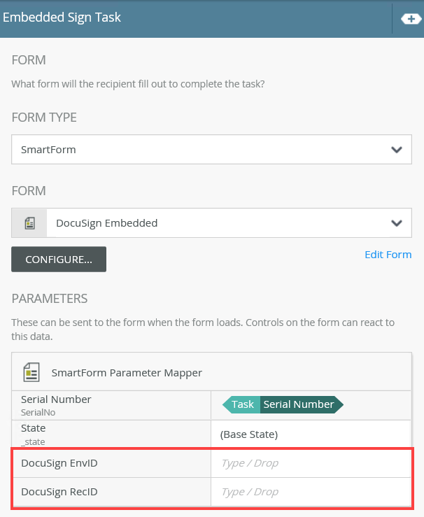Viewport: 424px width, 517px height.
Task: Click the Serial Number parameter label
Action: click(x=56, y=399)
